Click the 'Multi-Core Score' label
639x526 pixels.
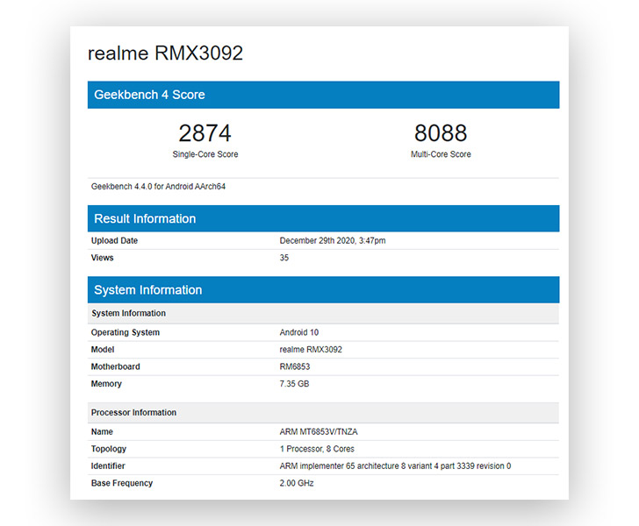441,154
